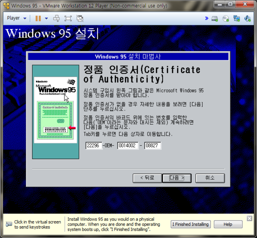Click Send Ctrl+Alt+Del icon

(x=57, y=18)
